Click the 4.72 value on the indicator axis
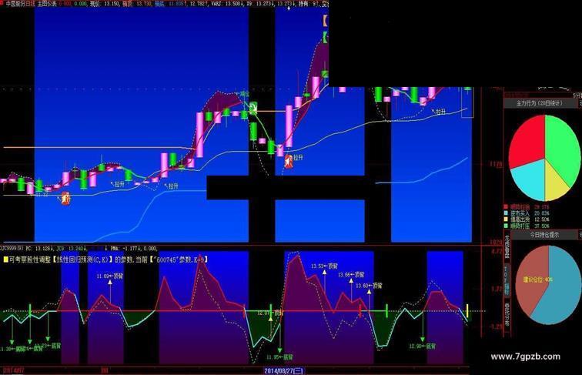 point(497,251)
